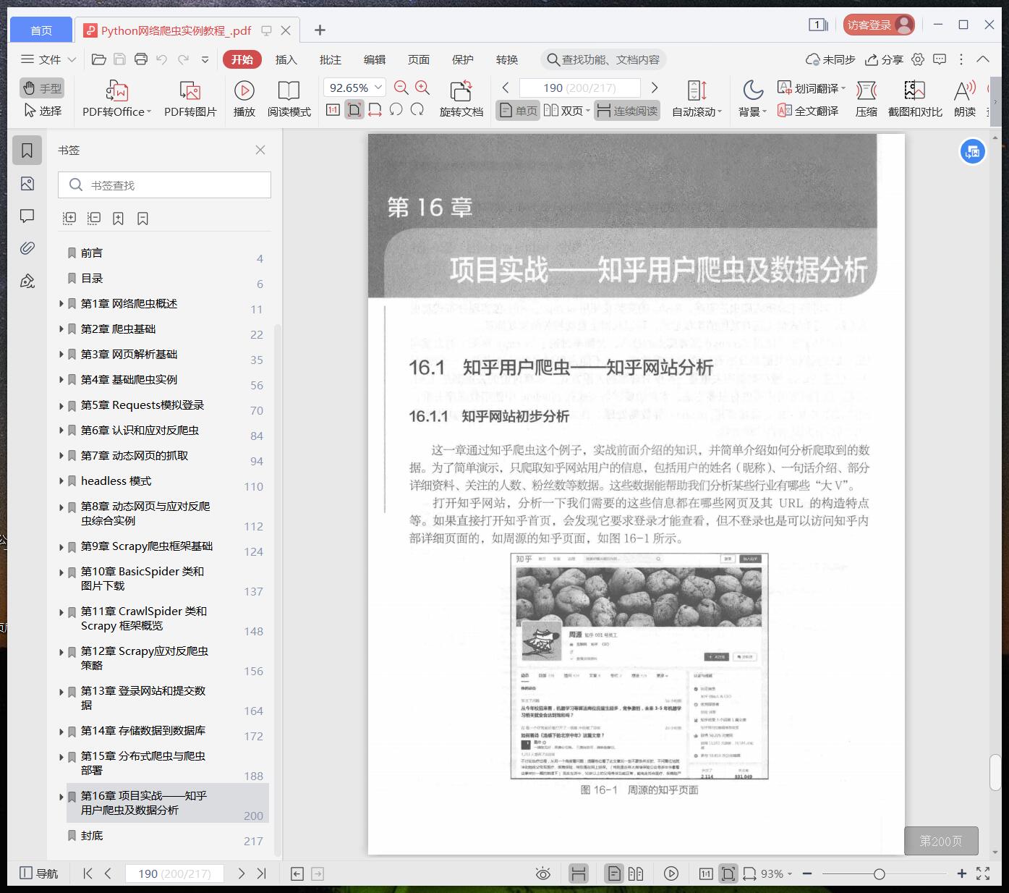This screenshot has width=1009, height=893.
Task: Toggle 单页 single page view
Action: (518, 111)
